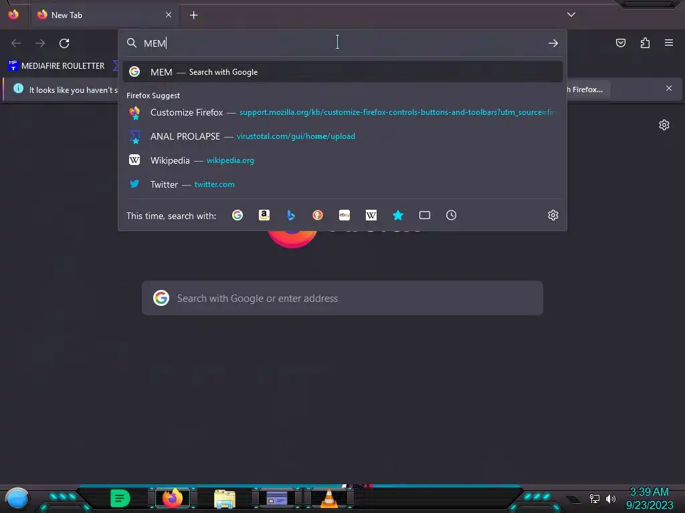685x513 pixels.
Task: Dismiss the notification bar
Action: (x=668, y=89)
